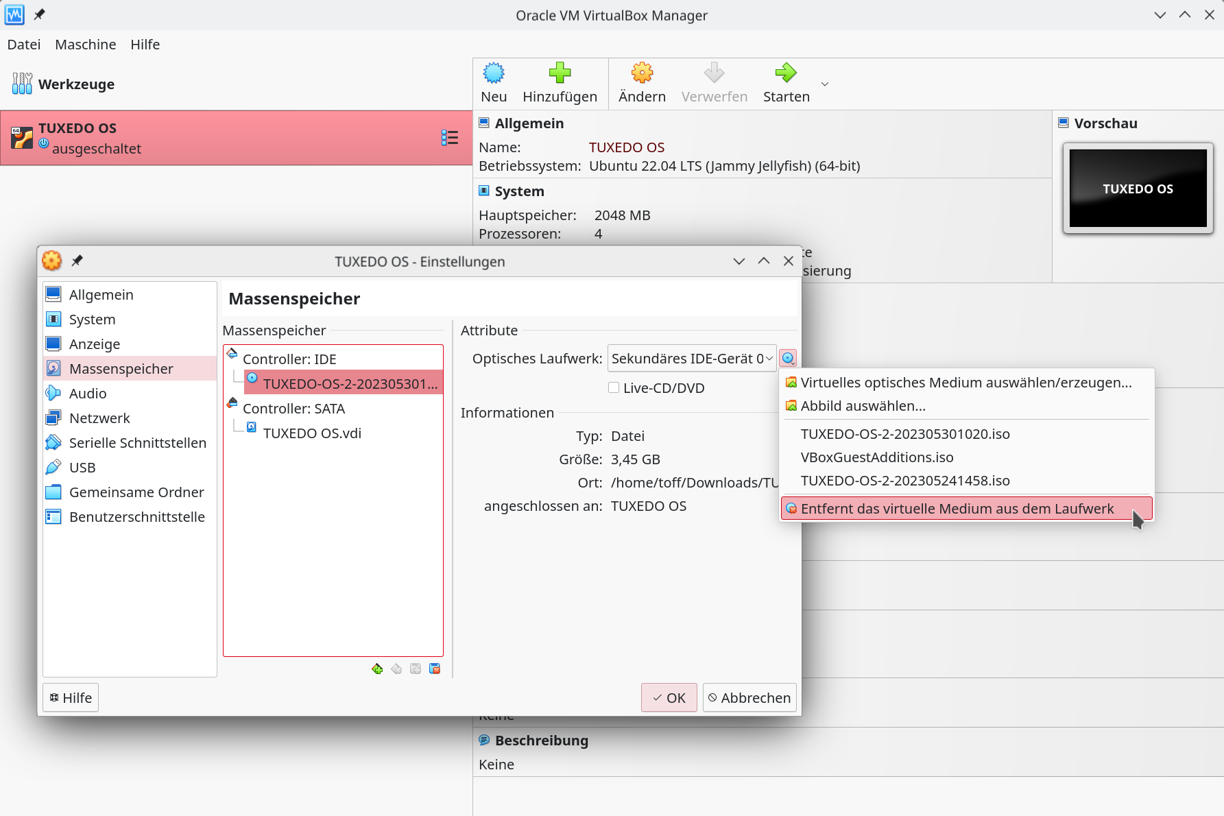Select Controller: SATA in storage tree
This screenshot has height=816, width=1224.
[x=293, y=409]
